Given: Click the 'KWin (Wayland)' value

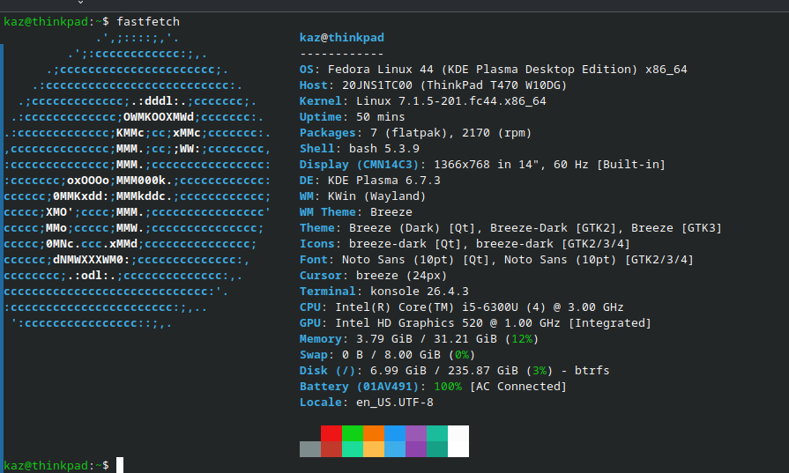Looking at the screenshot, I should tap(377, 196).
